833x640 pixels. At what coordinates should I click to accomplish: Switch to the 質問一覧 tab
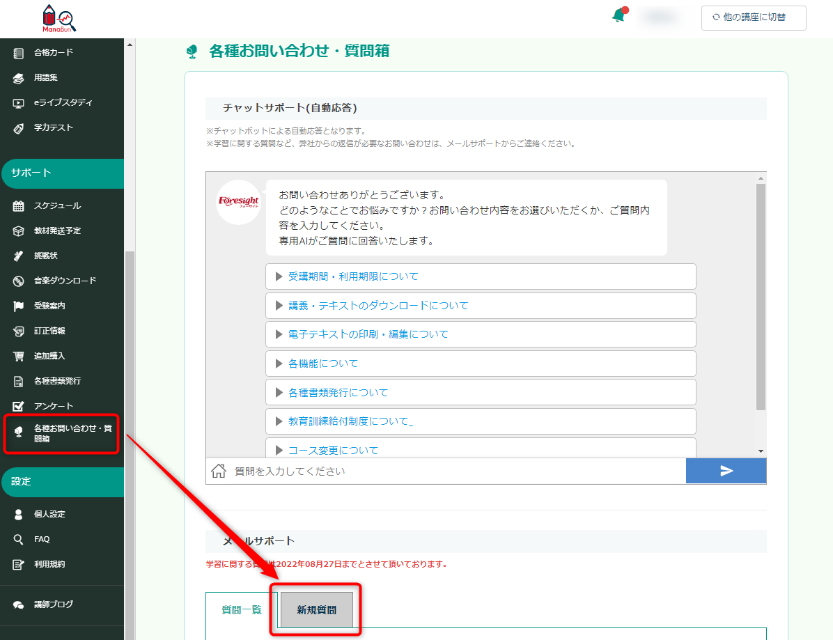coord(242,610)
